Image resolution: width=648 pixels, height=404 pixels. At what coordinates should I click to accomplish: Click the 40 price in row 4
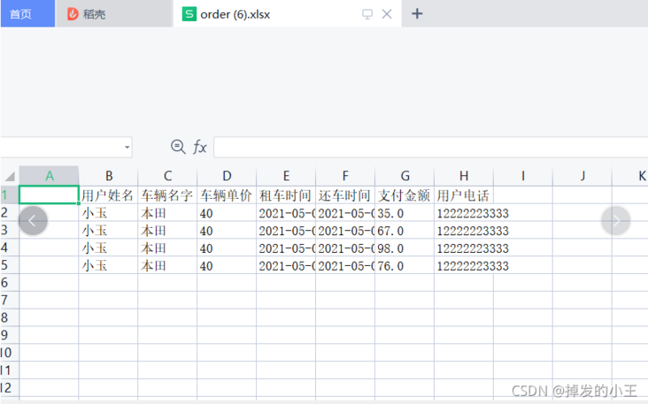tap(227, 248)
